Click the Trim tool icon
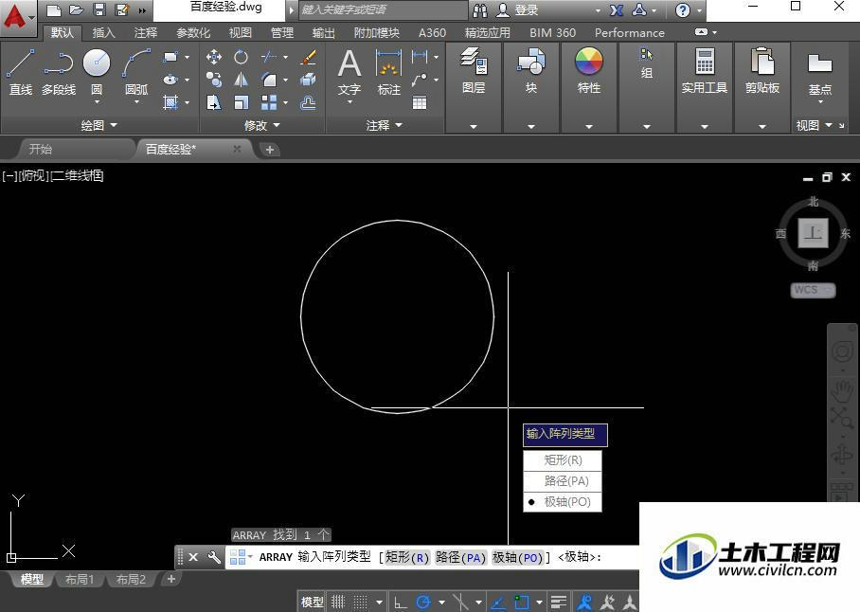Image resolution: width=860 pixels, height=612 pixels. (x=269, y=57)
